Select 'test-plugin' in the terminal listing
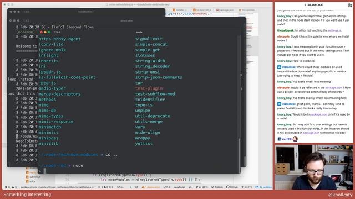This screenshot has width=355, height=199. 149,88
